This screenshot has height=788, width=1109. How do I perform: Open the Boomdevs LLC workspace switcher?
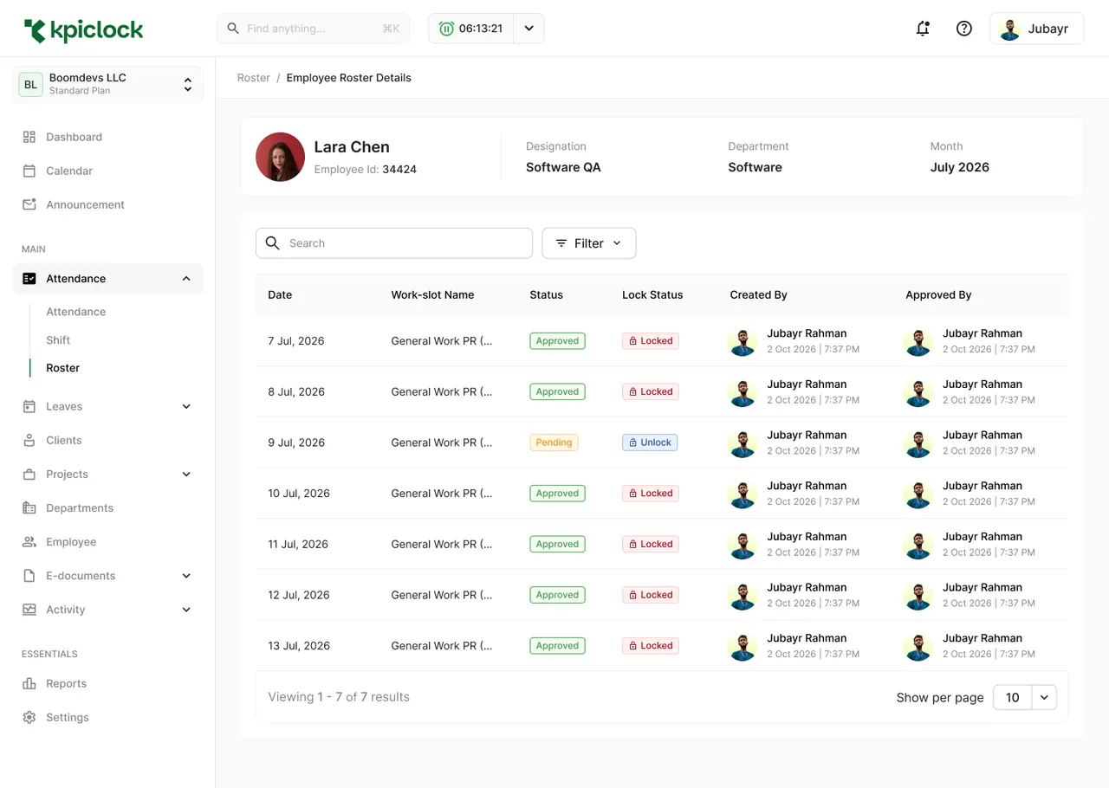[x=108, y=84]
